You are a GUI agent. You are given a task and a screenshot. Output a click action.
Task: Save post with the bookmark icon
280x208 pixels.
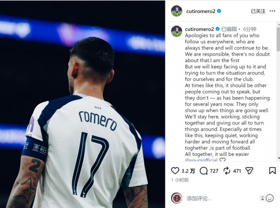(x=272, y=171)
